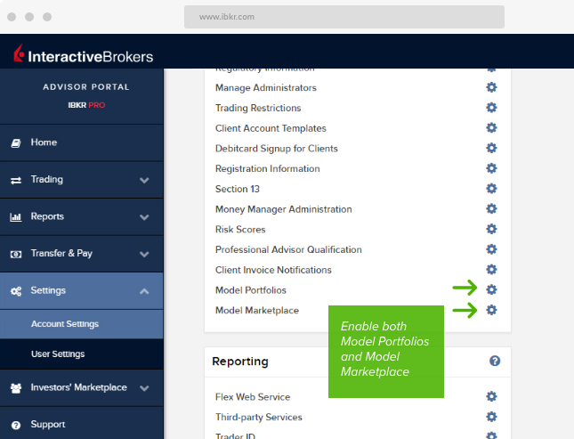Click the Trading Restrictions gear icon
The height and width of the screenshot is (439, 574).
[491, 108]
